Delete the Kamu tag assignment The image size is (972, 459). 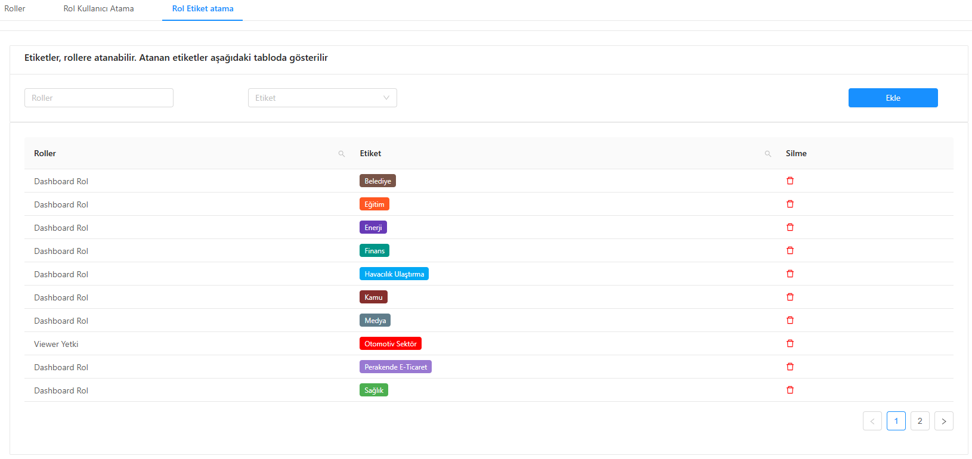tap(790, 297)
